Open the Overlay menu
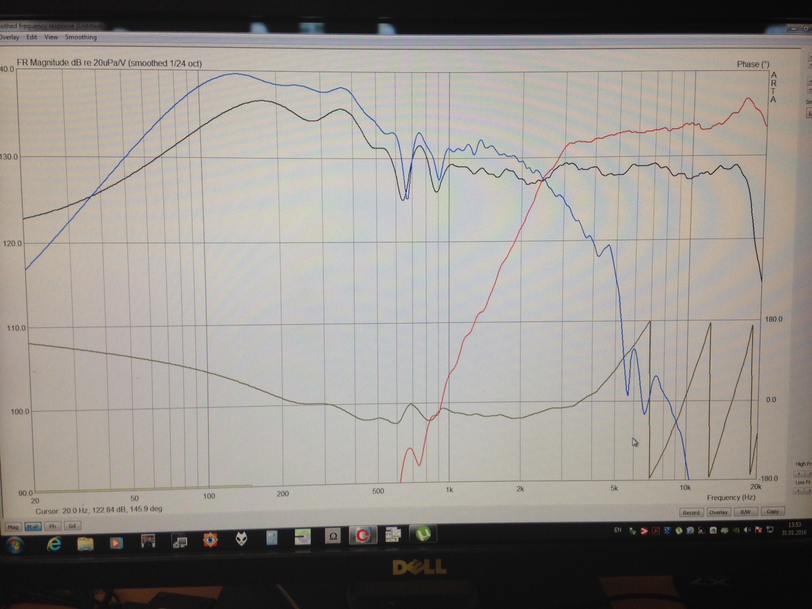The height and width of the screenshot is (609, 812). click(x=9, y=37)
